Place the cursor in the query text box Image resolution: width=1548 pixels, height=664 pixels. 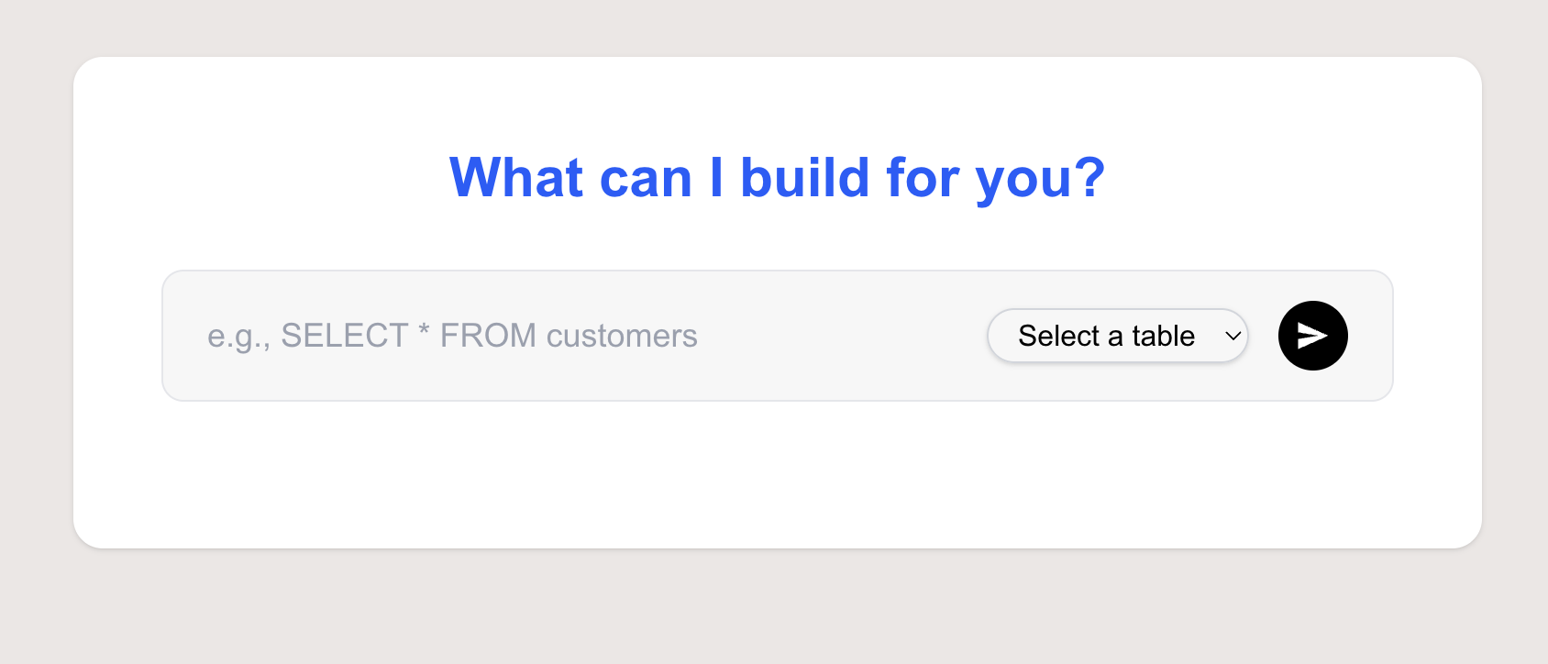click(x=587, y=336)
